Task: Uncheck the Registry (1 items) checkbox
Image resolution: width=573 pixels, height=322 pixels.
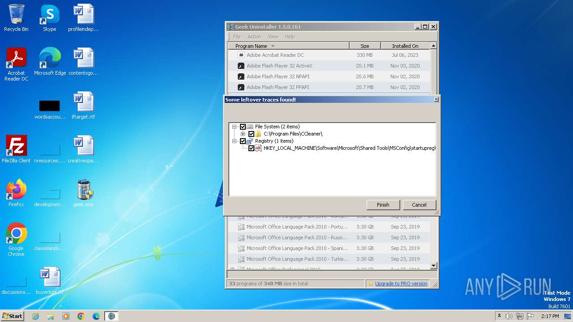Action: 243,141
